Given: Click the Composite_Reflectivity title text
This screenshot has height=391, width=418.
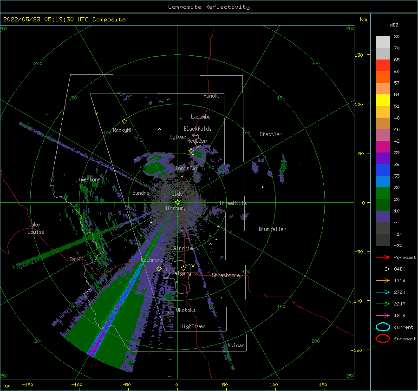Looking at the screenshot, I should point(209,7).
